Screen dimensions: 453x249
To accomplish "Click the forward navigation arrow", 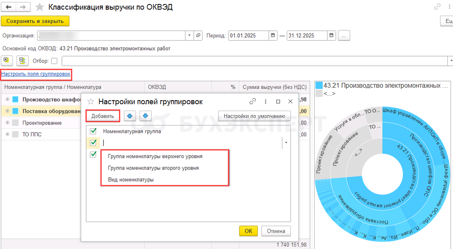I will point(23,7).
